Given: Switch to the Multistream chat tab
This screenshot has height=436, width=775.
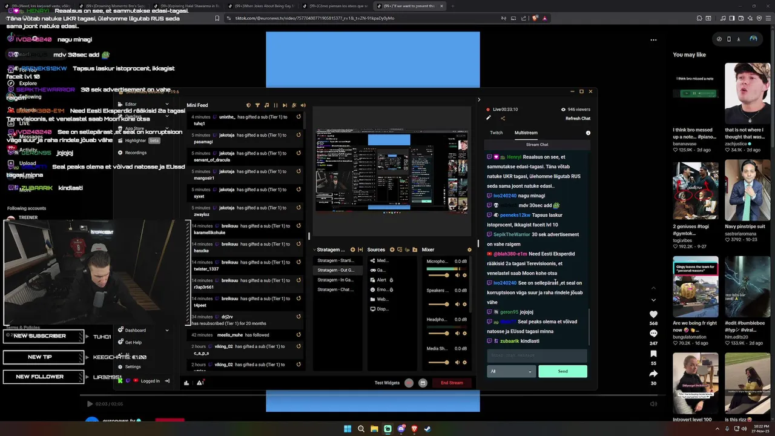Looking at the screenshot, I should (x=526, y=133).
